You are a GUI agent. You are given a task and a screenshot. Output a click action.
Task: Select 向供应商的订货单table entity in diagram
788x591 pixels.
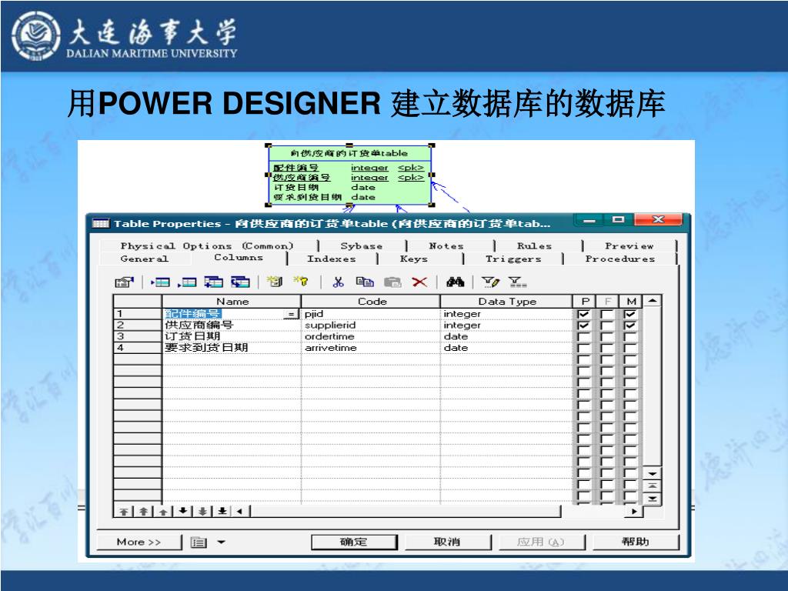[x=350, y=175]
